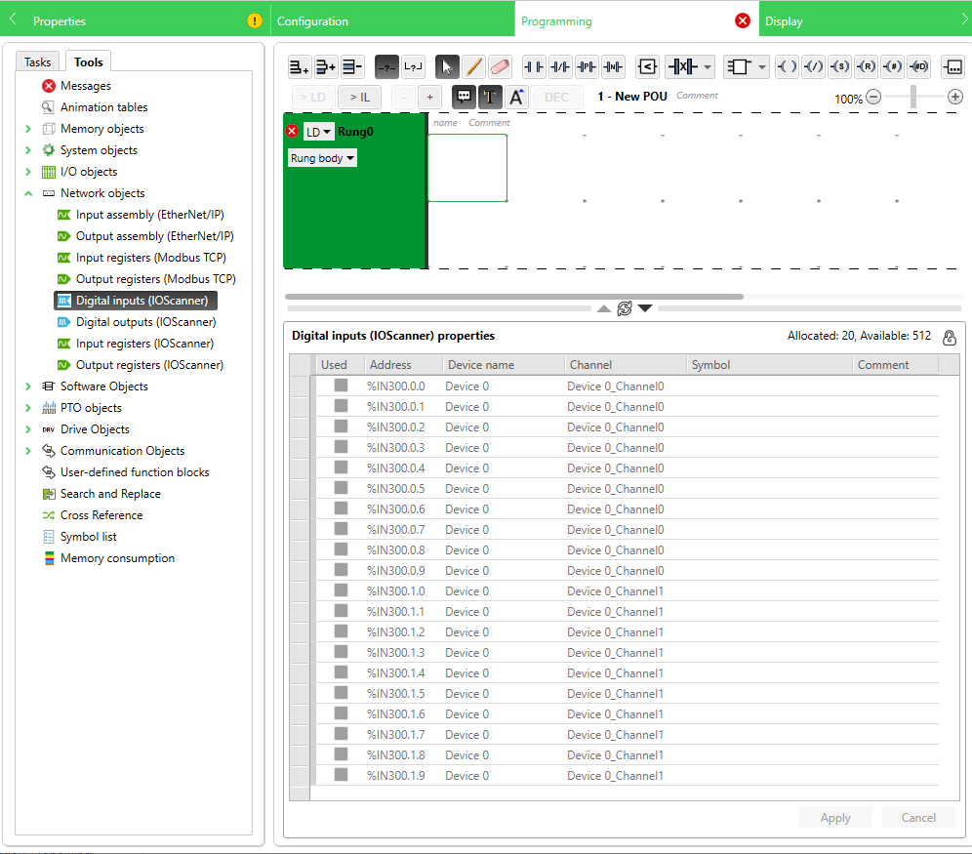Click the lock icon in properties header
Viewport: 972px width, 854px height.
click(x=949, y=337)
